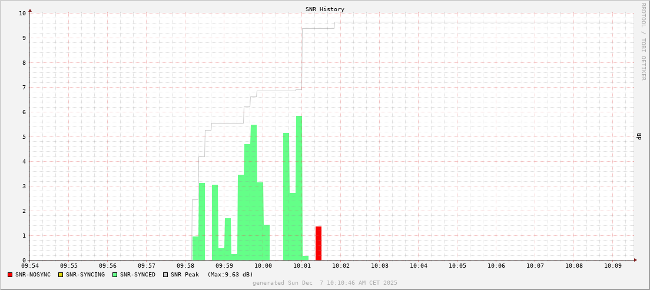650x290 pixels.
Task: Click the vertical dB axis unit label
Action: pos(639,136)
